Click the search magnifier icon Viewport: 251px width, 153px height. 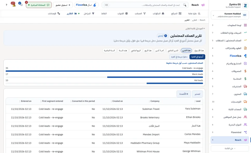185,5
